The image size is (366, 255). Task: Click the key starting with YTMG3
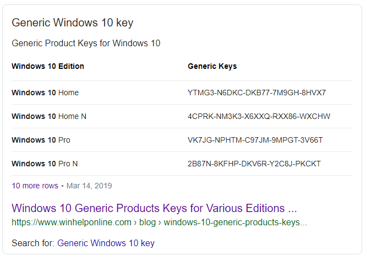click(x=256, y=93)
